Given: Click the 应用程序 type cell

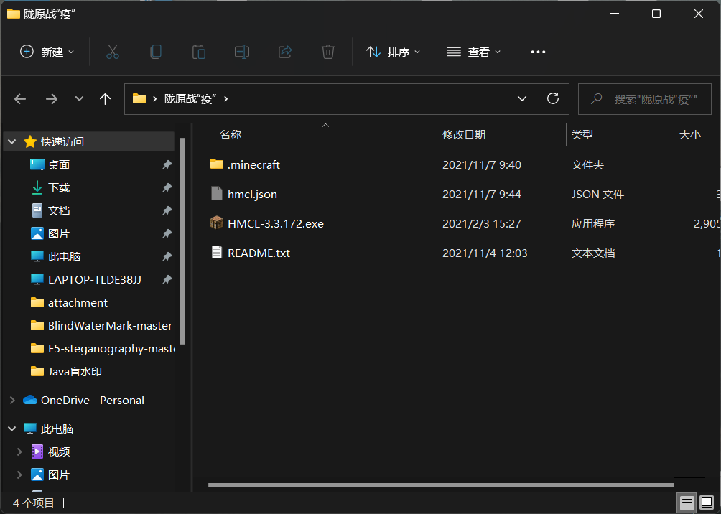Looking at the screenshot, I should (x=592, y=223).
